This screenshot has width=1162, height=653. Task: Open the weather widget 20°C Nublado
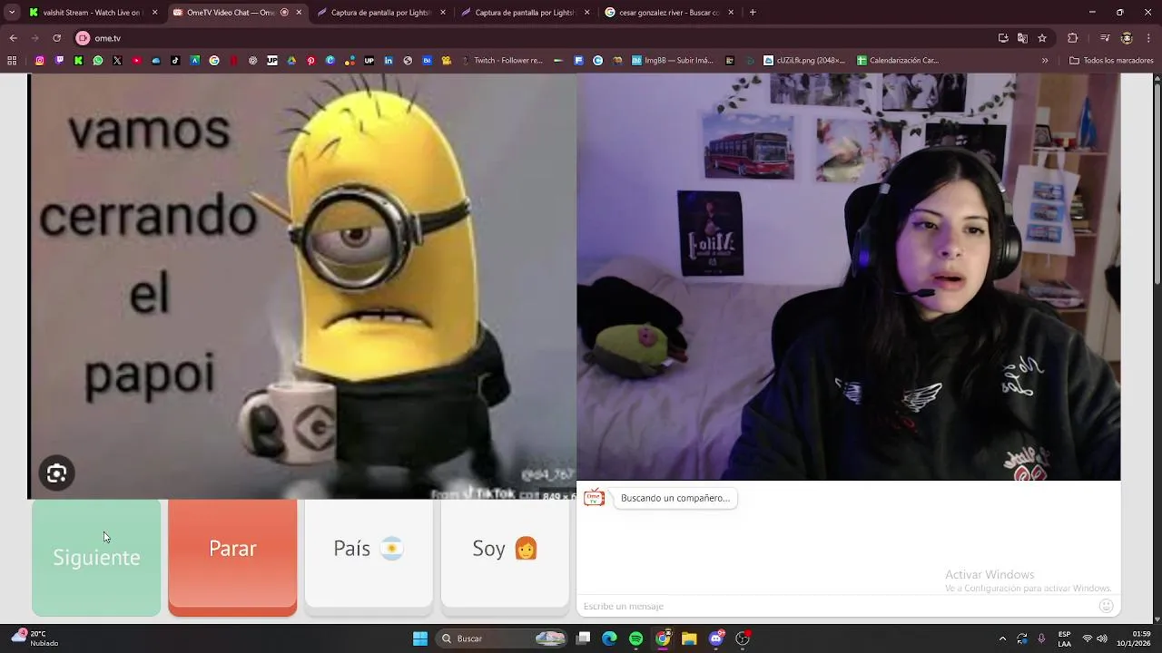coord(34,638)
